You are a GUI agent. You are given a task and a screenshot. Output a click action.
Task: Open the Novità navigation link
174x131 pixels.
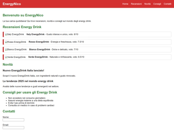147,4
